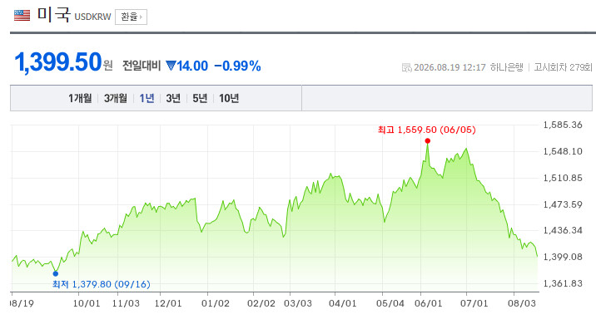Switch to the 1년 period tab
Viewport: 596px width, 324px height.
[147, 98]
